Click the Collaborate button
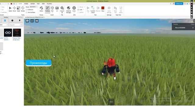The height and width of the screenshot is (109, 195). 179,4
